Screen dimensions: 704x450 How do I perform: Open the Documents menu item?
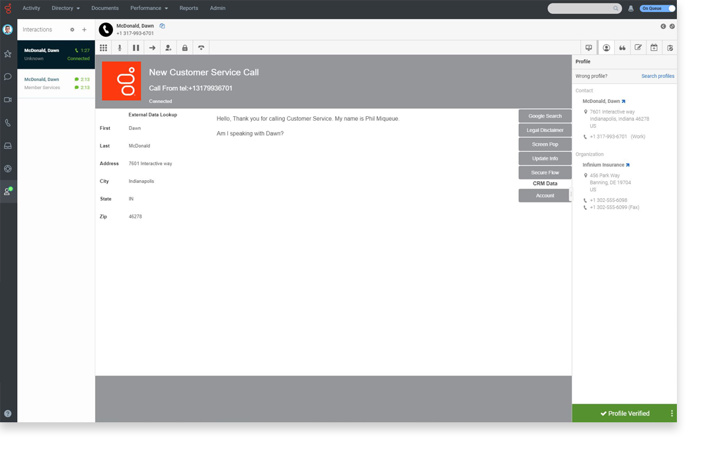[104, 8]
